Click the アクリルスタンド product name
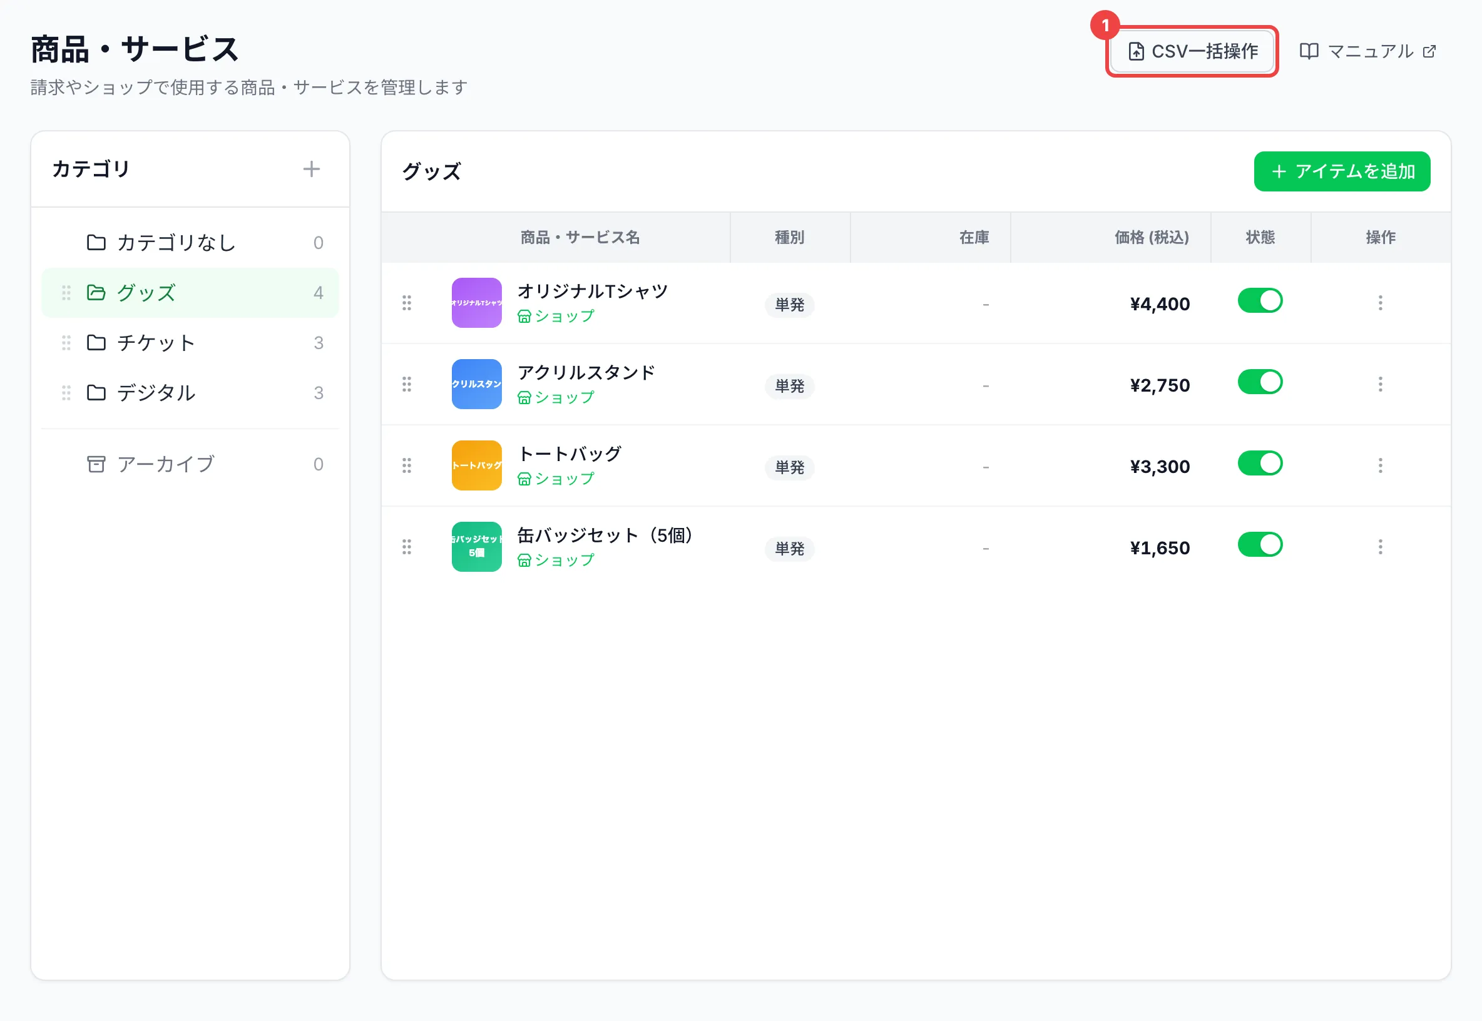 [x=586, y=372]
